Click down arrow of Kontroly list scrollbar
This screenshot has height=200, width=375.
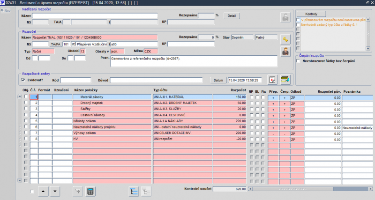coord(368,49)
